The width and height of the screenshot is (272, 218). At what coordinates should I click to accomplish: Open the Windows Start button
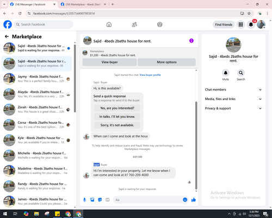point(5,214)
